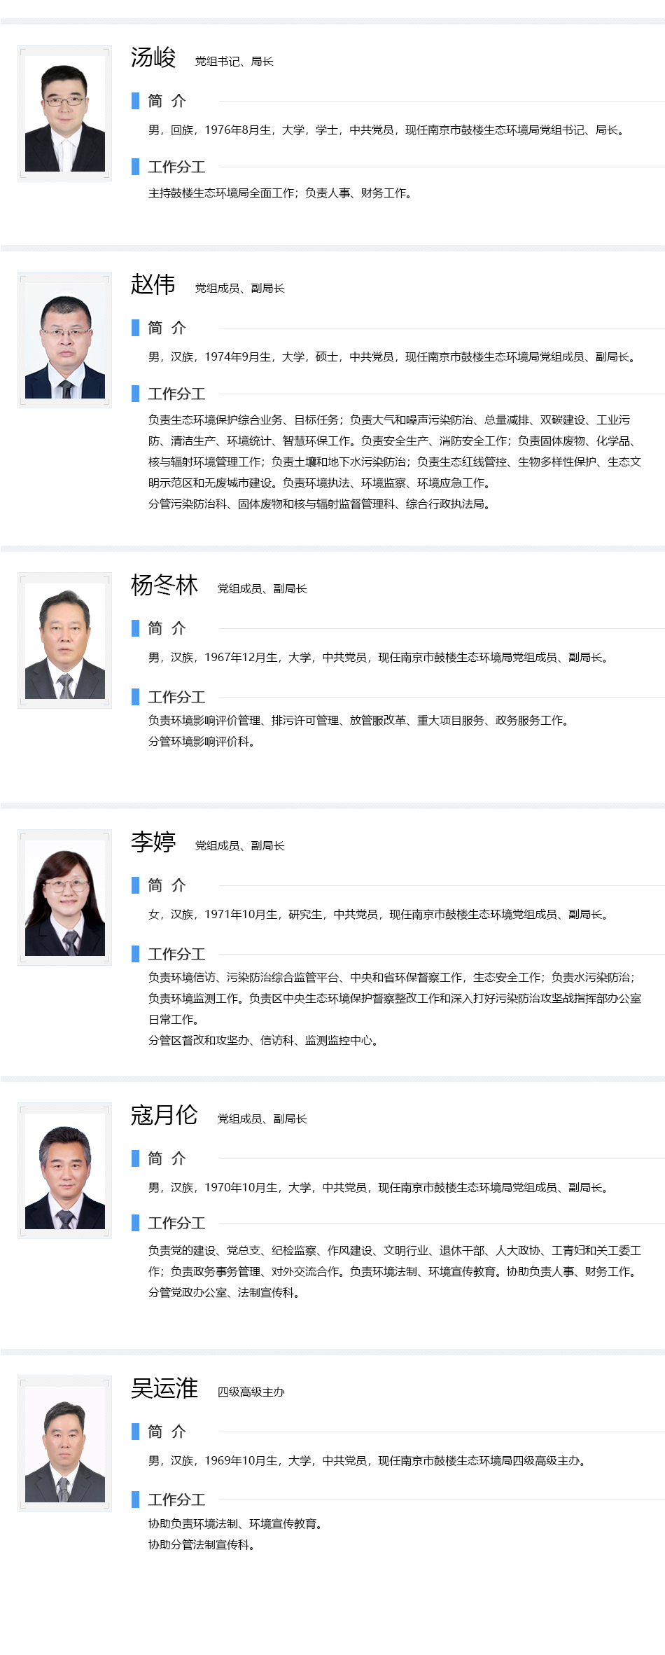Viewport: 665px width, 1655px height.
Task: Click 杨冬林's title 党组成员、副局长
Action: [262, 589]
